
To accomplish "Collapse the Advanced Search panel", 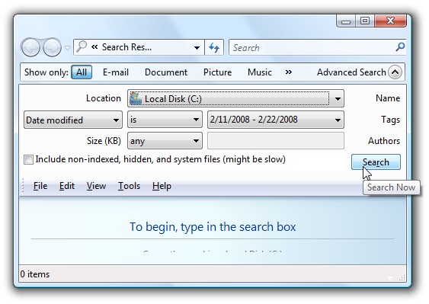I will (395, 72).
